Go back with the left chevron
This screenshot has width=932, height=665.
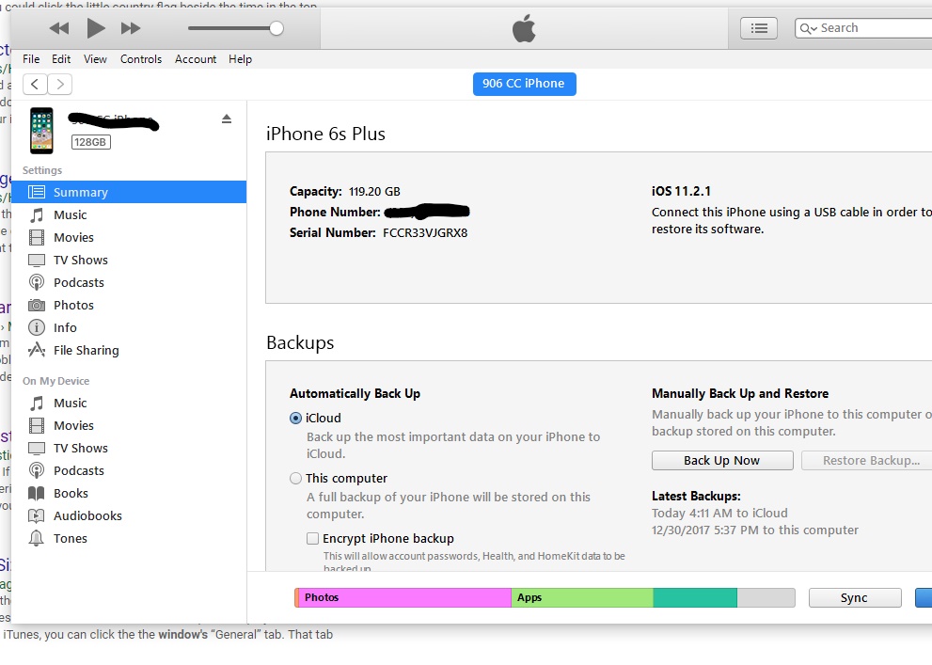[35, 84]
